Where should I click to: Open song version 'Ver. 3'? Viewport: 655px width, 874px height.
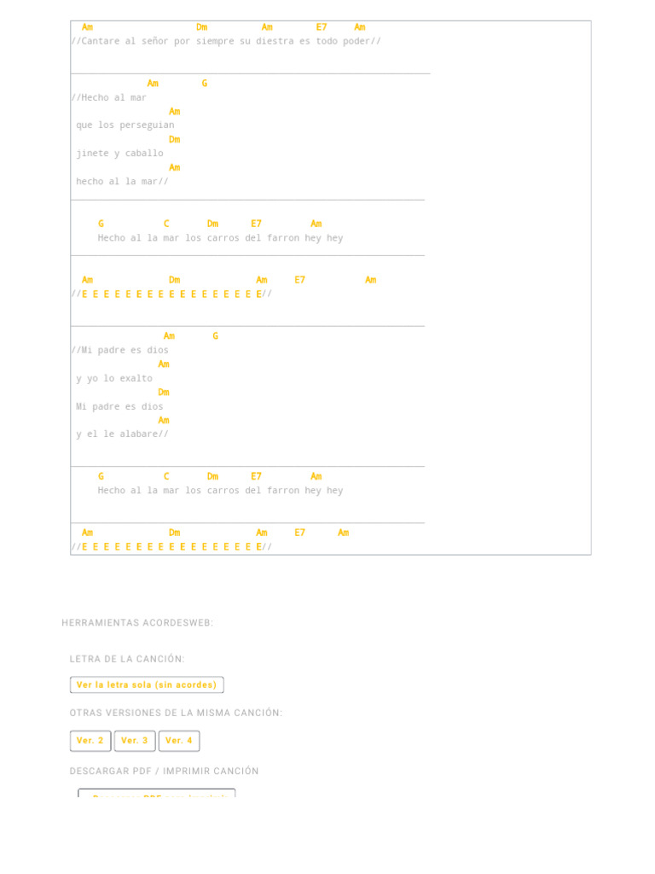(x=135, y=741)
